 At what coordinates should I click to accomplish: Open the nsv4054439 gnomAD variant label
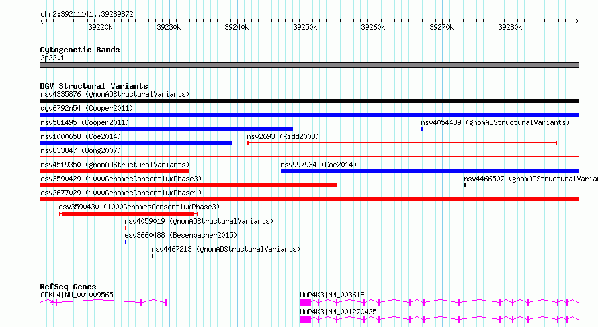coord(495,122)
